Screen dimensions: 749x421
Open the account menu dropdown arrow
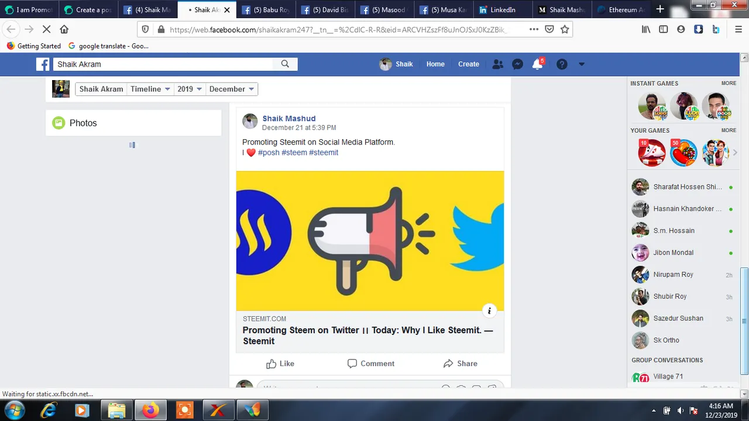(581, 64)
